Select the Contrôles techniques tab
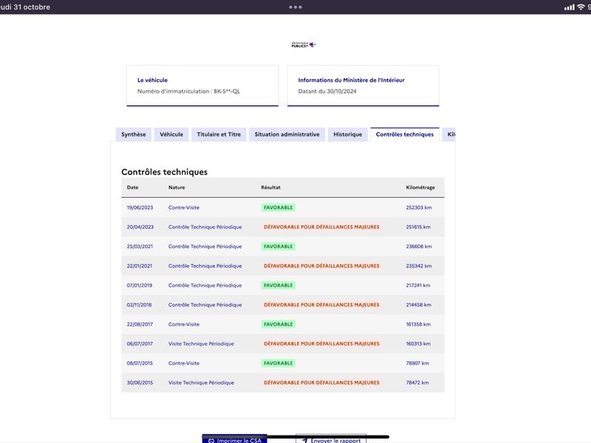Screen dimensions: 591x443 (404, 134)
